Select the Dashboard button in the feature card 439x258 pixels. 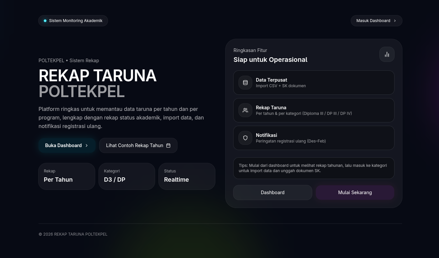click(273, 193)
